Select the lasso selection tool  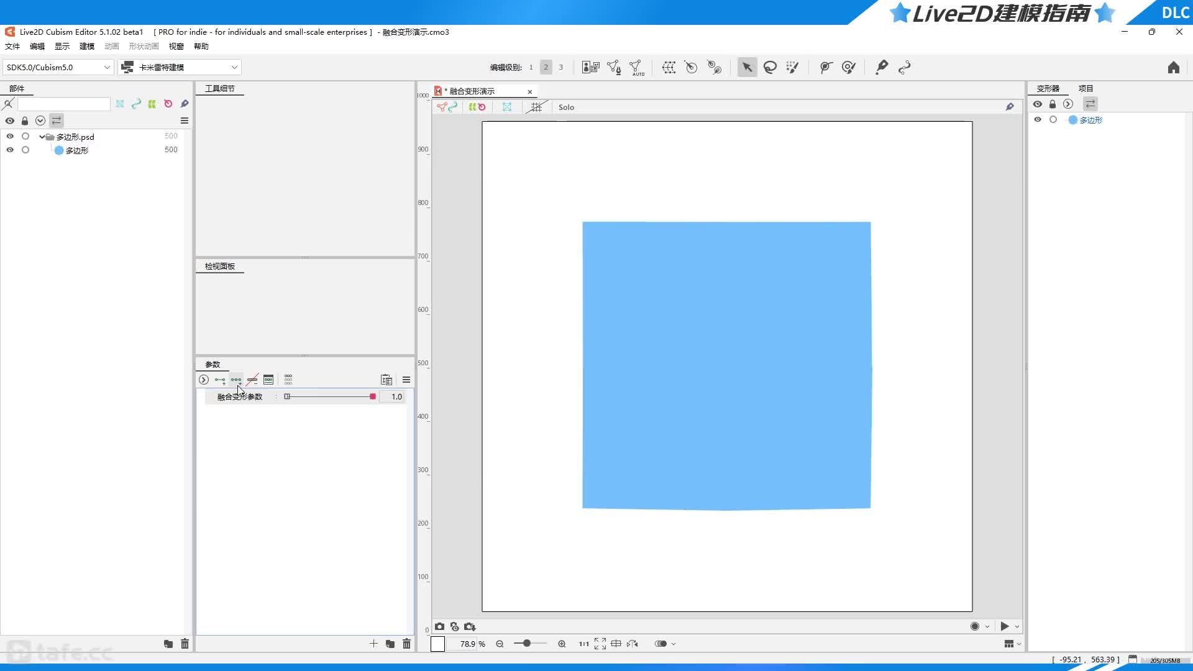(770, 67)
